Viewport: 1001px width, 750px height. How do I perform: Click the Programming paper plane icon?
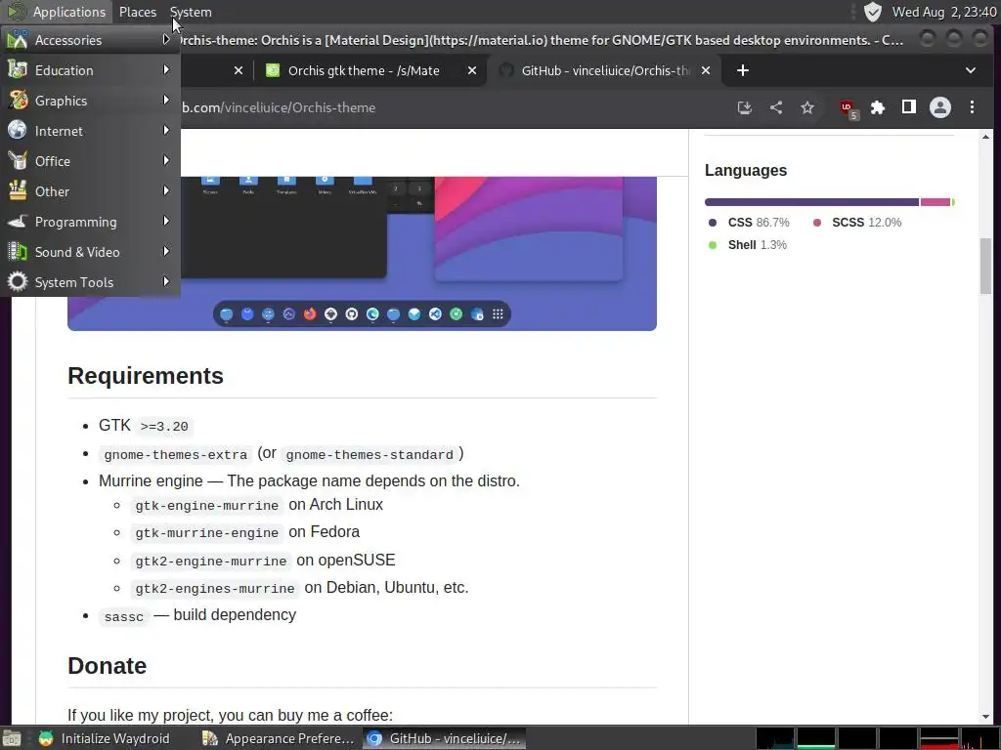[x=18, y=222]
